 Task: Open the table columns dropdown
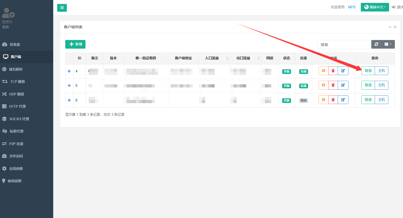click(x=388, y=44)
